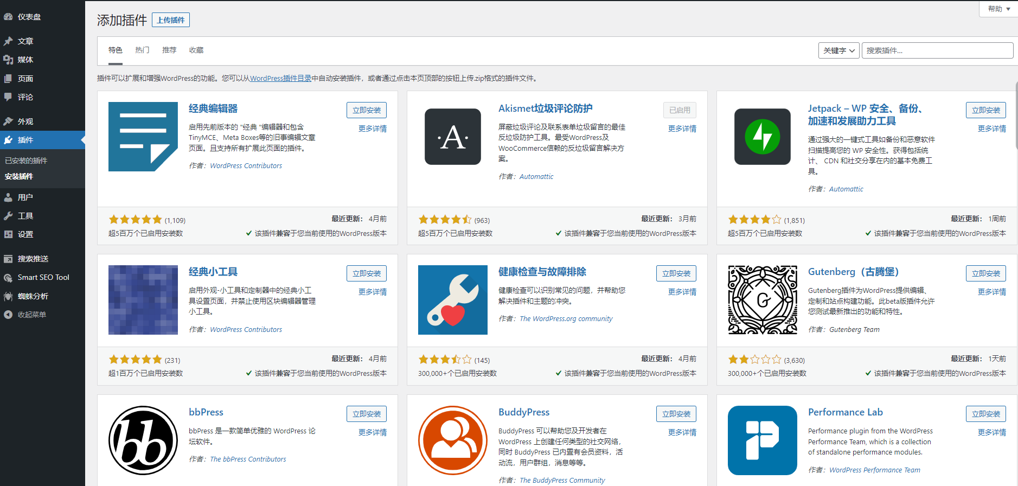
Task: Open the Smart SEO Tool menu
Action: click(x=43, y=277)
